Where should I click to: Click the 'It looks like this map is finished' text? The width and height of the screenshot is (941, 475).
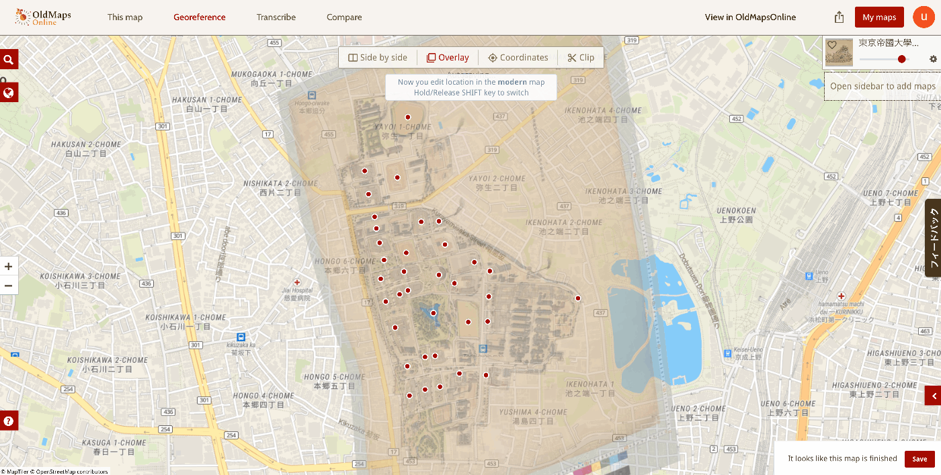[x=842, y=459]
